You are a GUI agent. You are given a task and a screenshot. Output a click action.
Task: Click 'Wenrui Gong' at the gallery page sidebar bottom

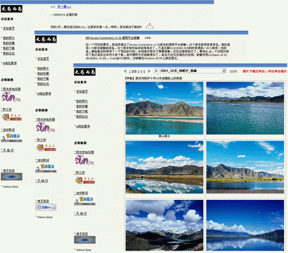pyautogui.click(x=83, y=250)
